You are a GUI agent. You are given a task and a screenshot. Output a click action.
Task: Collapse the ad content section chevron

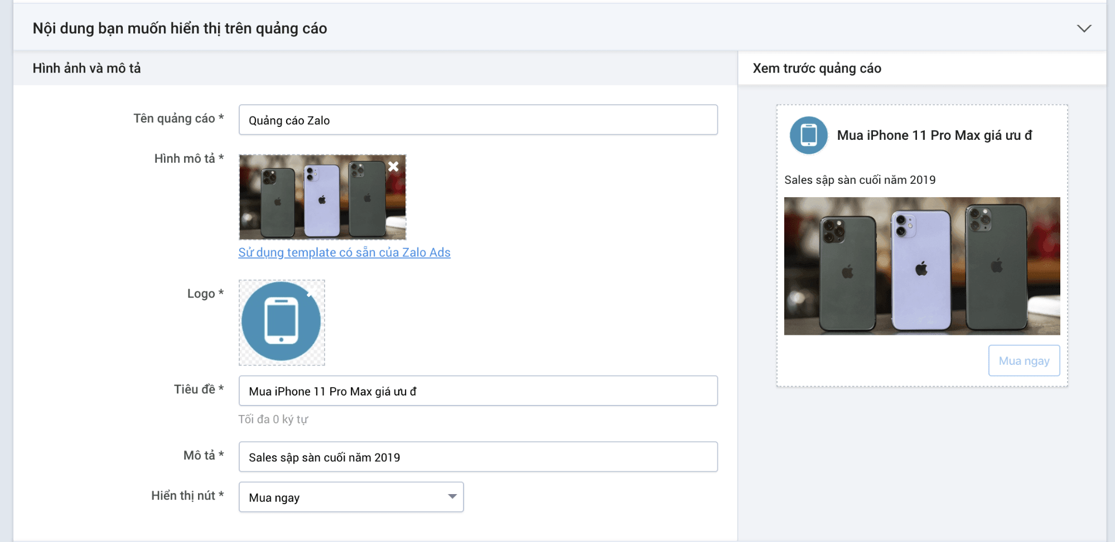click(1084, 28)
